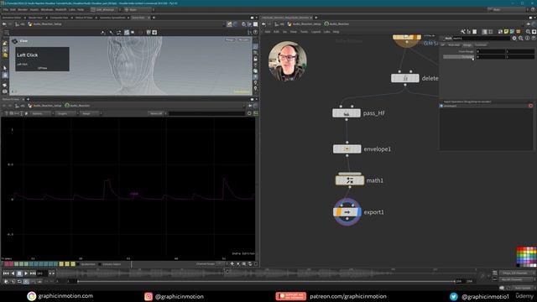Open the Common tab in parameter pane
Image resolution: width=537 pixels, height=302 pixels.
coord(481,44)
